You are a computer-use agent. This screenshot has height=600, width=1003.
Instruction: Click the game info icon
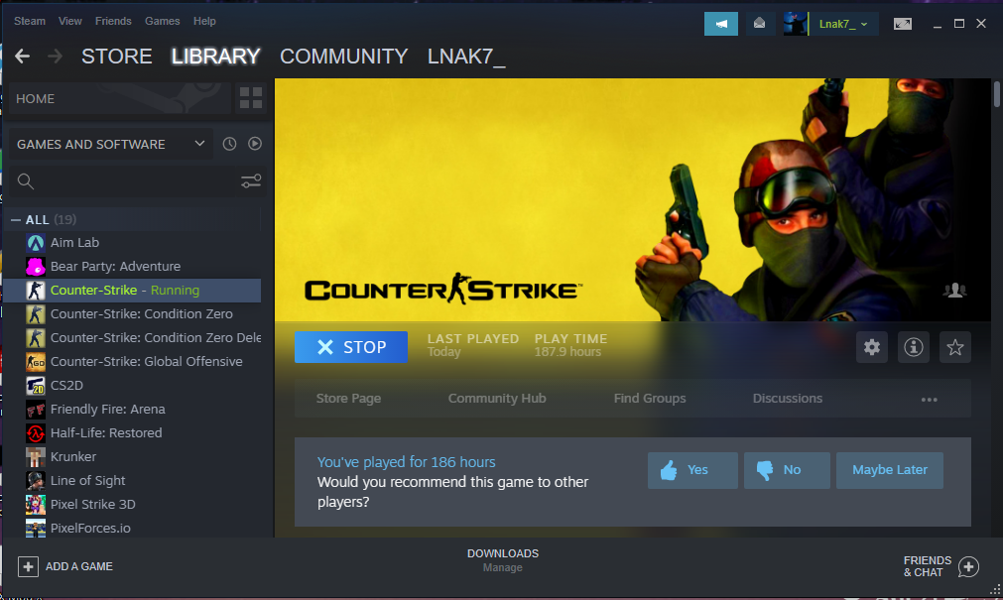click(x=914, y=347)
